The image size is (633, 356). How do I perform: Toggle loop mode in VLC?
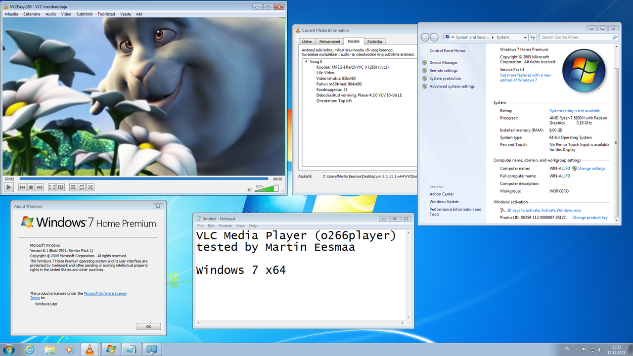[x=82, y=187]
